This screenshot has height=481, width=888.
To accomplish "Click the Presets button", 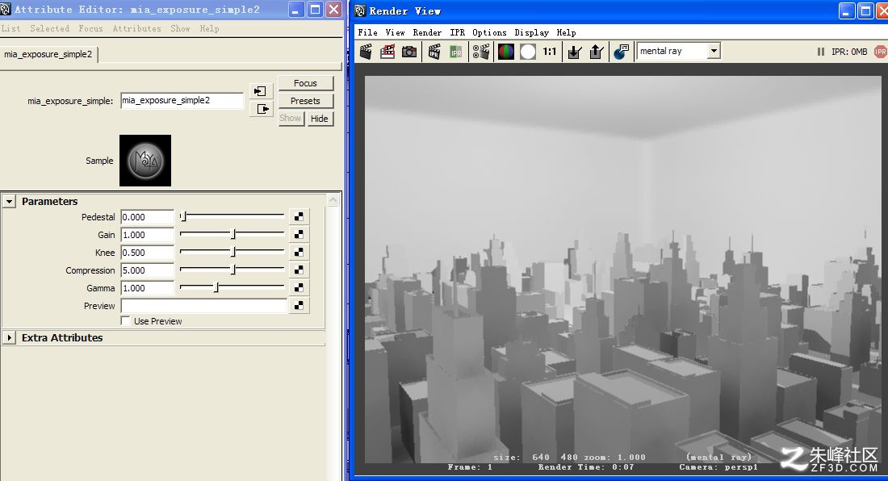I will [305, 101].
